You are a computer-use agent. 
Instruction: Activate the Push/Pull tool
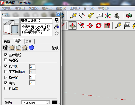click(72, 26)
